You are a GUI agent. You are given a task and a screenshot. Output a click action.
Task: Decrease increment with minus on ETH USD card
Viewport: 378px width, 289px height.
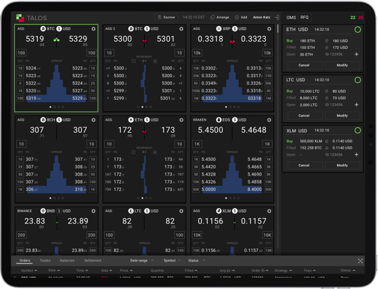(x=134, y=152)
